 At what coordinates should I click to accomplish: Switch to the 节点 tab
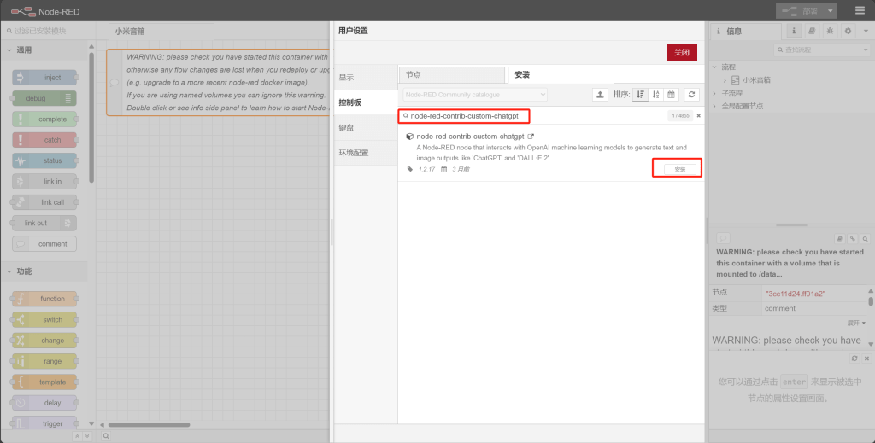pyautogui.click(x=452, y=74)
